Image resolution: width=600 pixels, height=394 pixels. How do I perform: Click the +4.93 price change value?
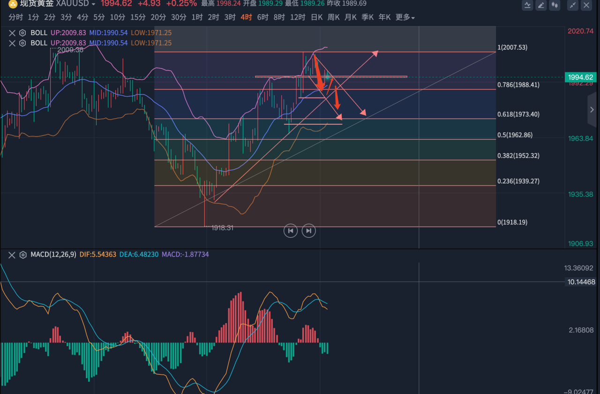149,4
